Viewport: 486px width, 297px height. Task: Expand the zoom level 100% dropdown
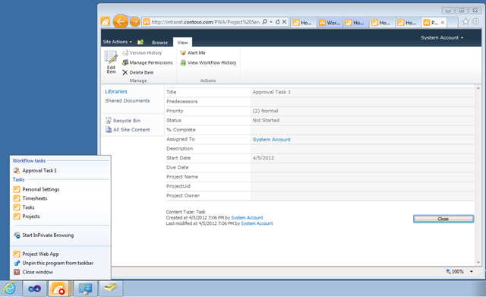point(472,272)
